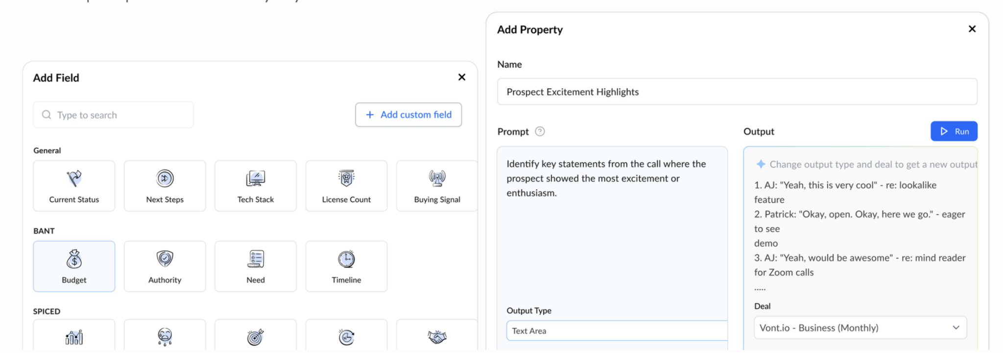The width and height of the screenshot is (1003, 353).
Task: Click the target with arrow icon under SPICED
Action: [256, 337]
